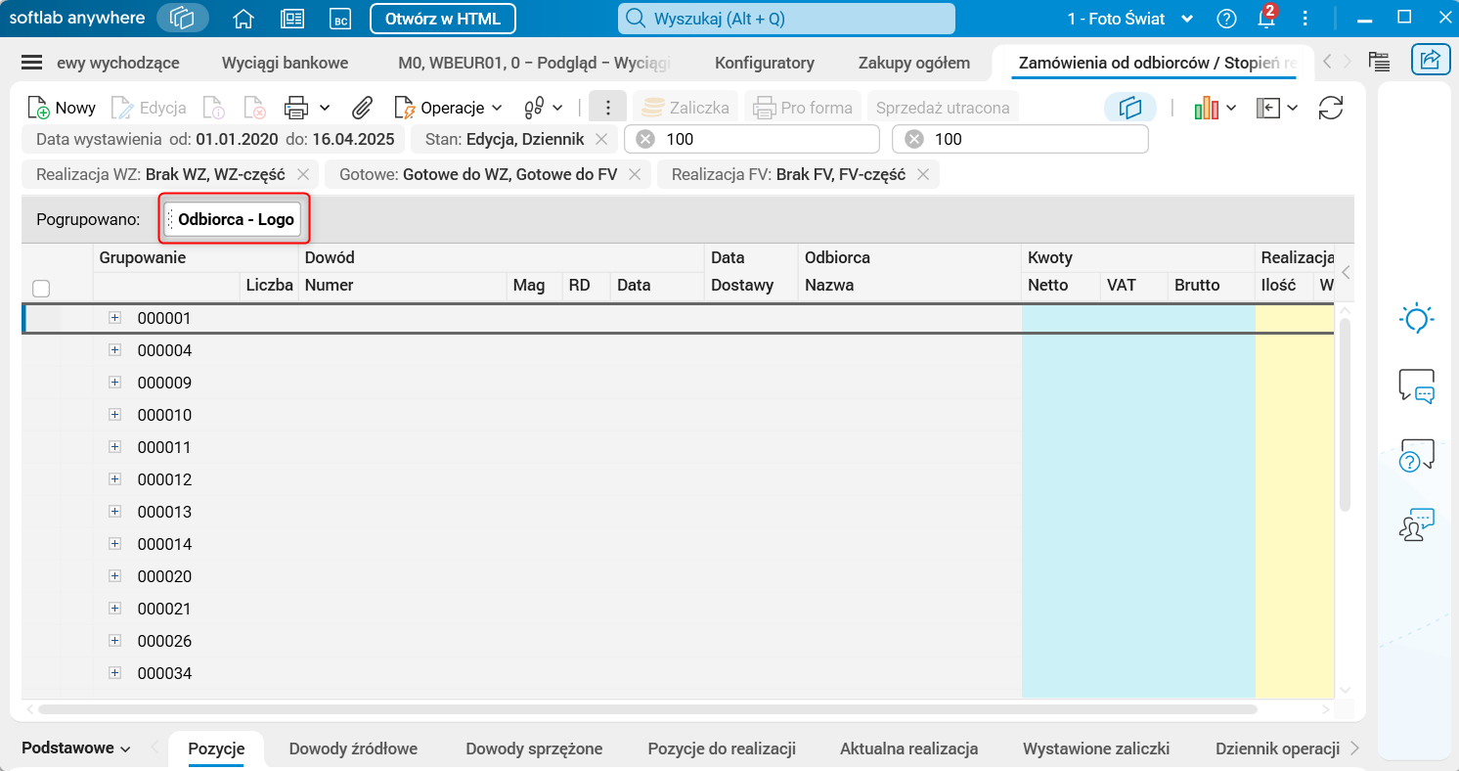Remove the Realizacja FV filter chip
This screenshot has height=771, width=1459.
pos(922,175)
